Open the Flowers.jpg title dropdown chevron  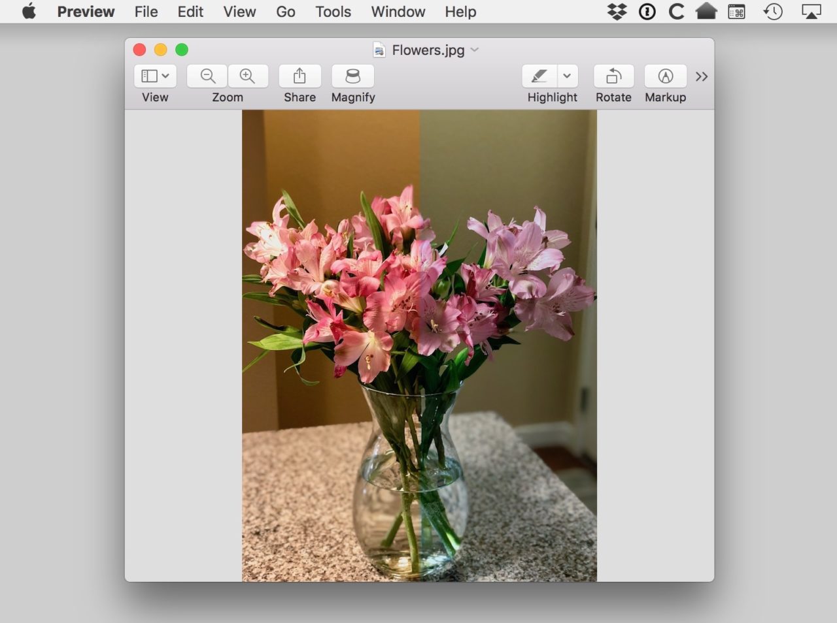475,50
